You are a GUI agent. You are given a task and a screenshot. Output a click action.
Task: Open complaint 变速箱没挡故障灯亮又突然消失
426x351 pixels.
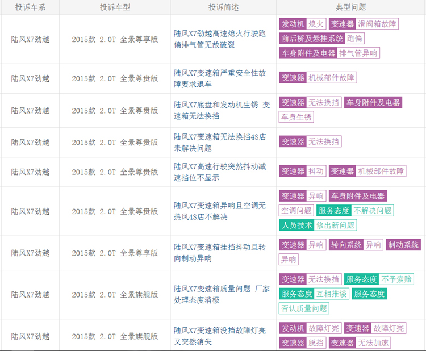220,336
